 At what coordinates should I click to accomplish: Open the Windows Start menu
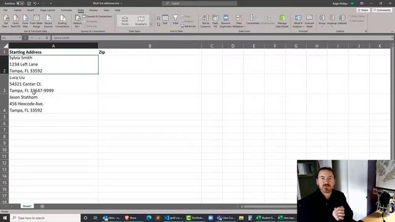(x=5, y=218)
